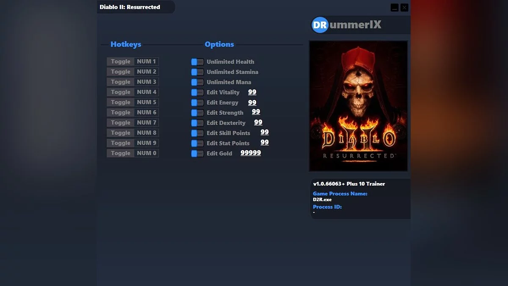Select the NUM 0 hotkey field

coord(146,153)
